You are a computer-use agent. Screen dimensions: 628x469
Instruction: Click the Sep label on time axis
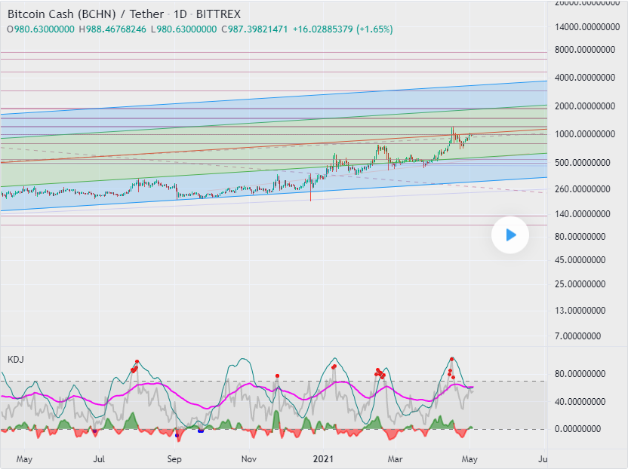pyautogui.click(x=175, y=458)
